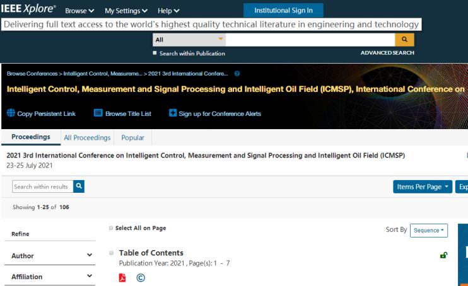Click the search within results magnifier icon
Screen dimensions: 468x286
click(x=79, y=186)
